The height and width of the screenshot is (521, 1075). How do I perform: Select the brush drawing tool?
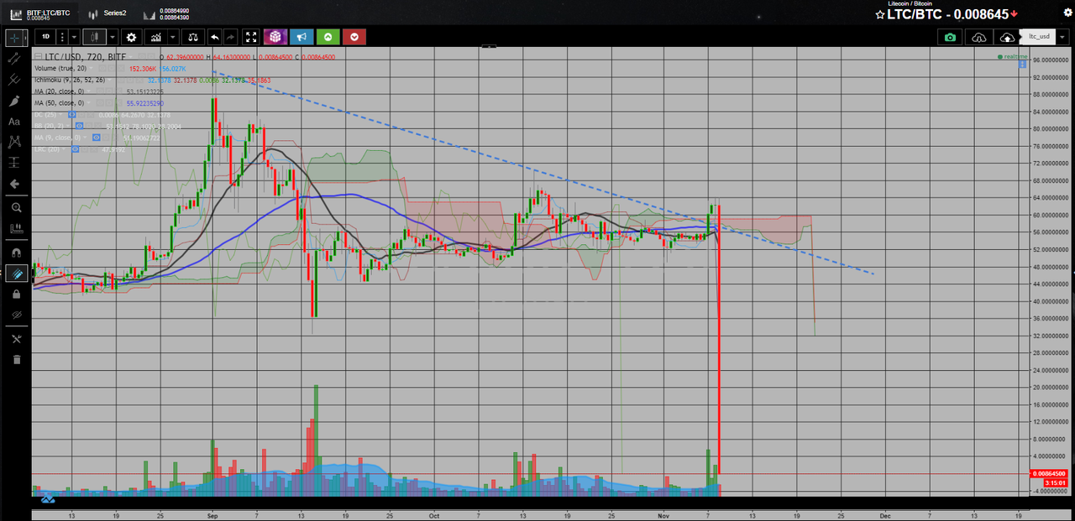click(14, 102)
